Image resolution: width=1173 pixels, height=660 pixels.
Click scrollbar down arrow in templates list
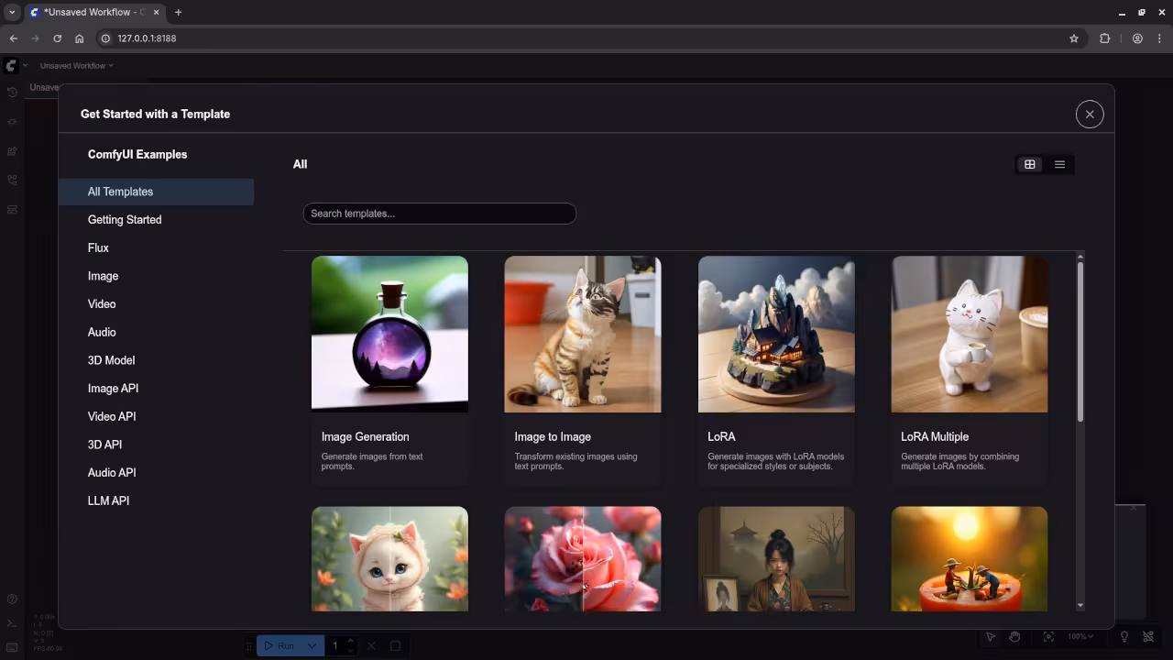[x=1080, y=606]
